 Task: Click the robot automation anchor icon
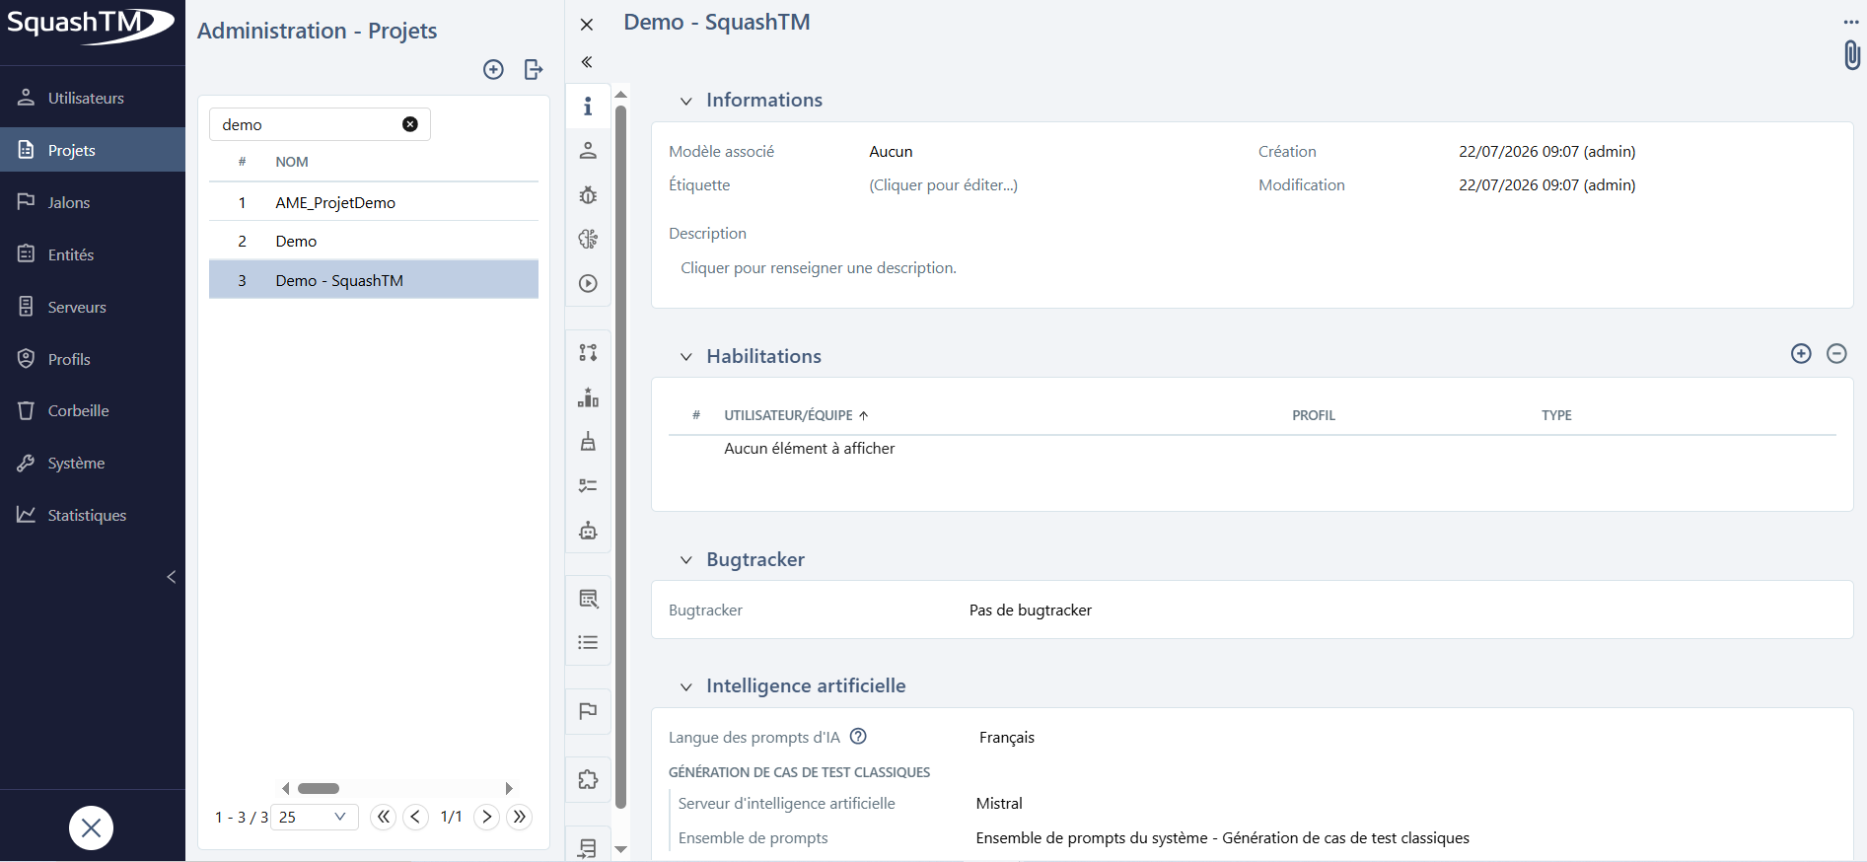click(x=588, y=530)
